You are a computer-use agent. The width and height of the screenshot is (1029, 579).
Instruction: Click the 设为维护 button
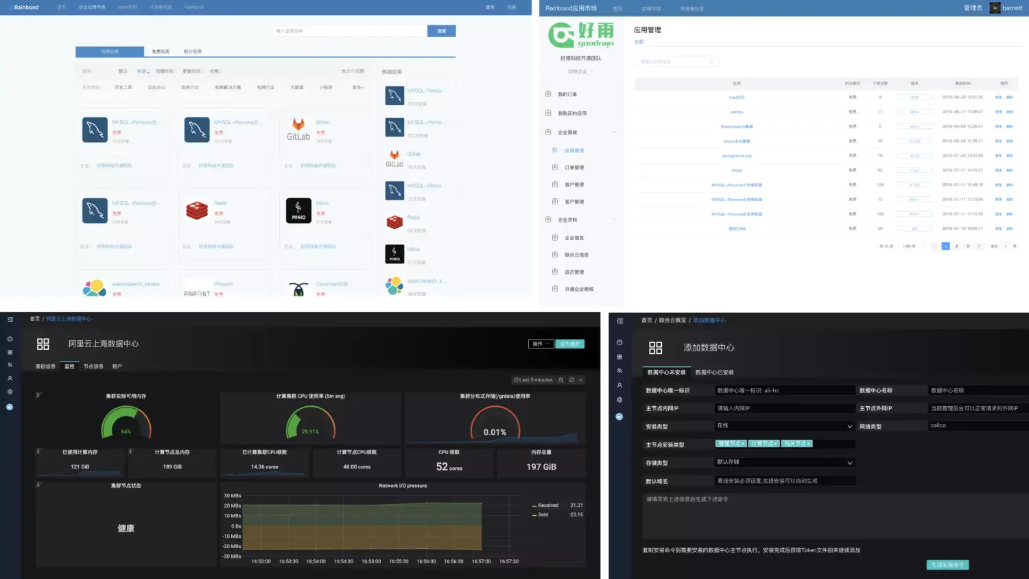pyautogui.click(x=570, y=344)
